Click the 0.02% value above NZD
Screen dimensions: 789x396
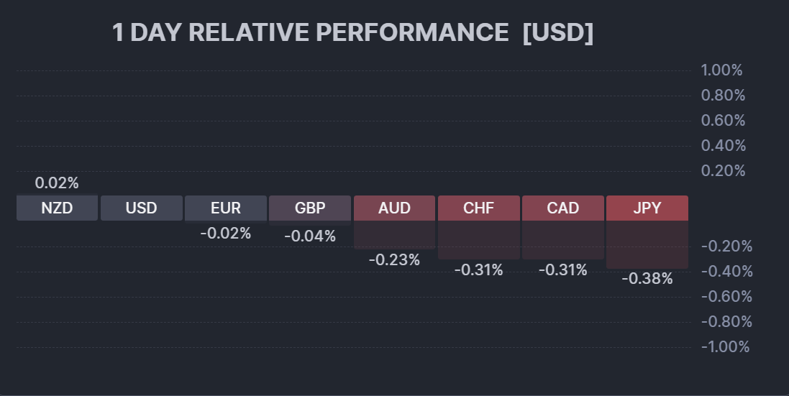(57, 183)
